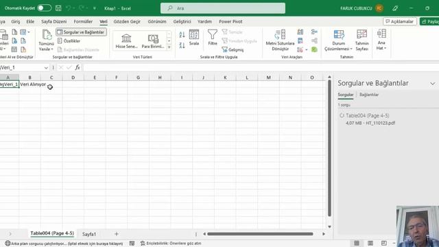This screenshot has height=247, width=439.
Task: Collapse Sorgular ve Bağlantılar pane chevron
Action: pos(433,84)
